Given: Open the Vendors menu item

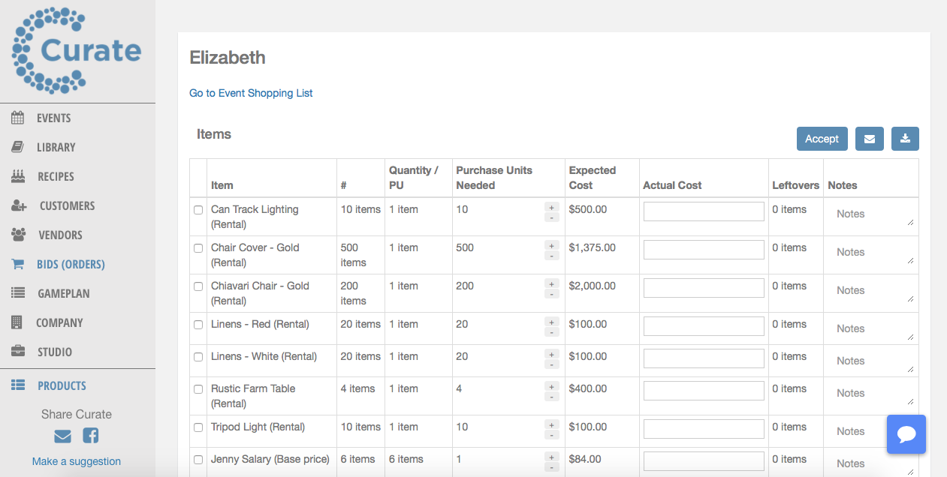Looking at the screenshot, I should pyautogui.click(x=60, y=235).
